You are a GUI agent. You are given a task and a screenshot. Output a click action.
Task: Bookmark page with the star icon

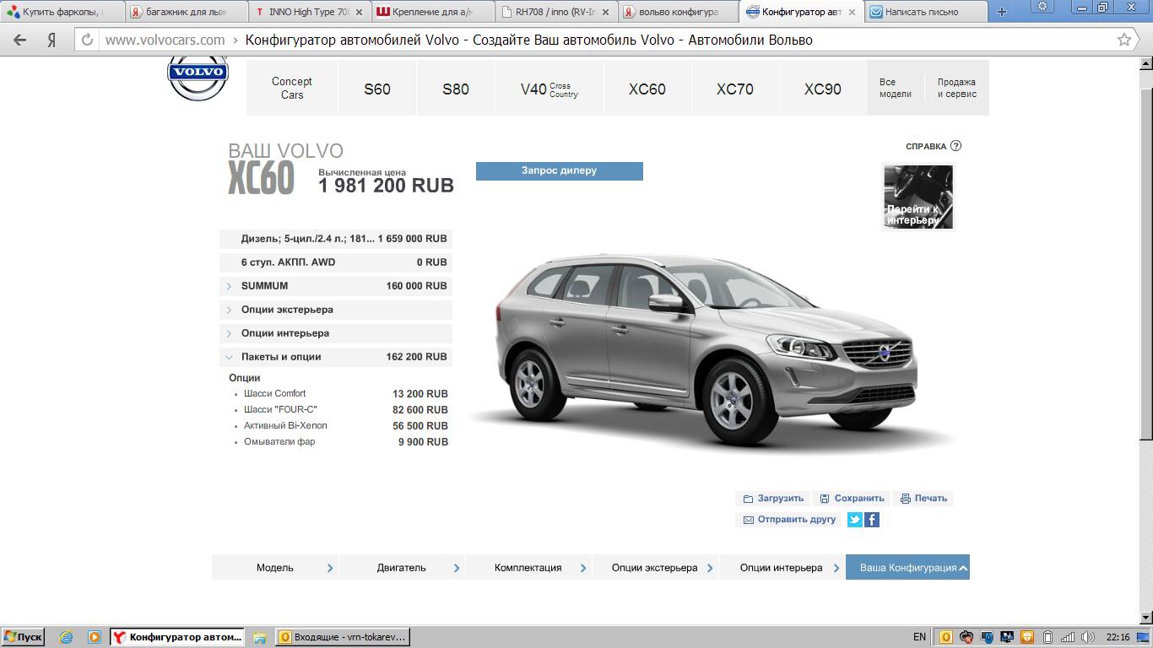[x=1123, y=40]
